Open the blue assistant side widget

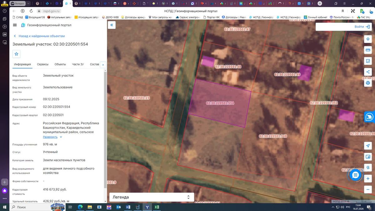(x=370, y=117)
